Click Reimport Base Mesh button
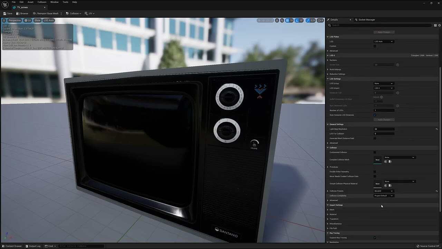 click(x=46, y=13)
